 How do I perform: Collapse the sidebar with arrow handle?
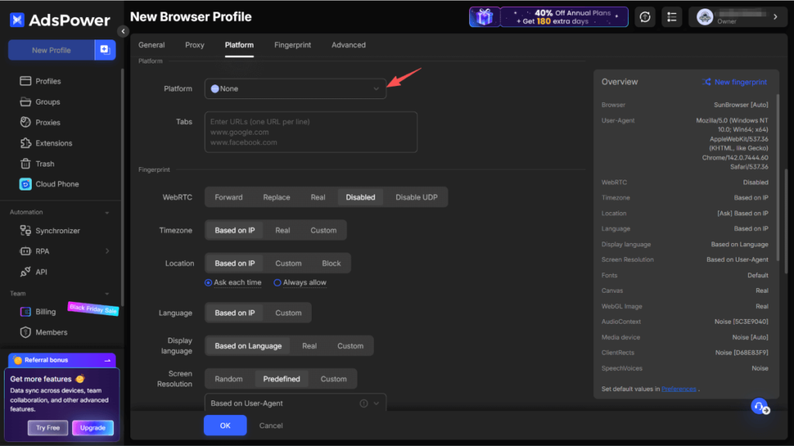[123, 31]
